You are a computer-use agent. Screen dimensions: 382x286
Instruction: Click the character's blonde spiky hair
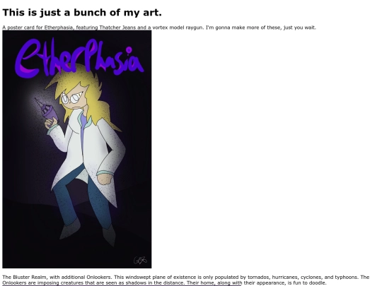tap(83, 94)
